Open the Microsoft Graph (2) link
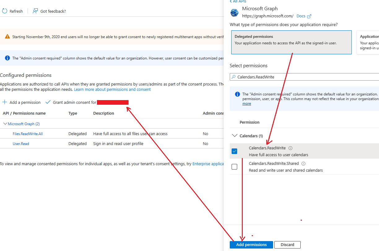 (x=24, y=124)
